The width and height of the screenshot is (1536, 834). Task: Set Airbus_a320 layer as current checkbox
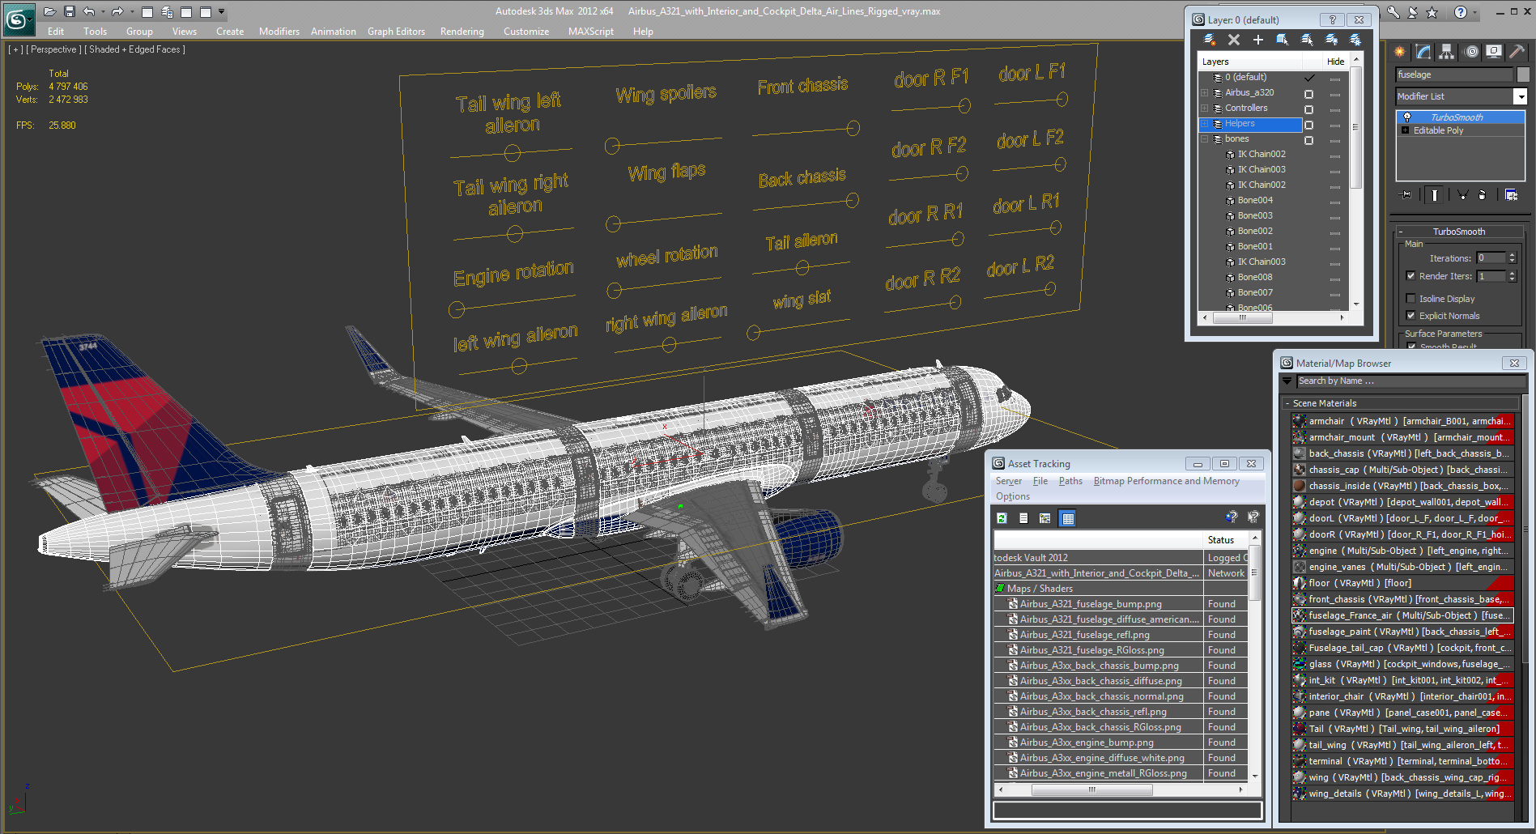[1308, 94]
